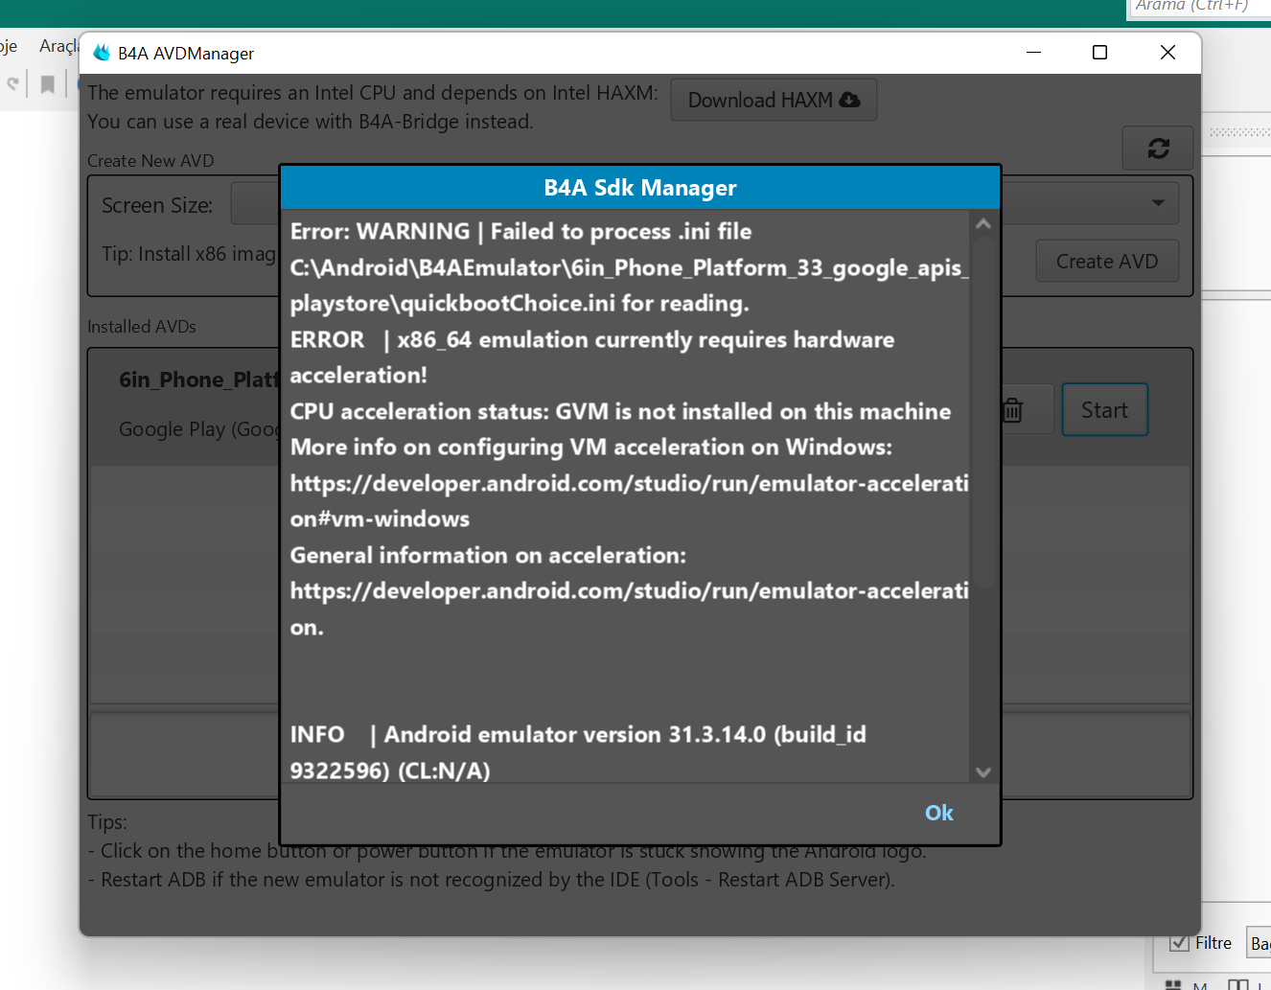Click the Create AVD button
This screenshot has height=990, width=1271.
point(1107,262)
